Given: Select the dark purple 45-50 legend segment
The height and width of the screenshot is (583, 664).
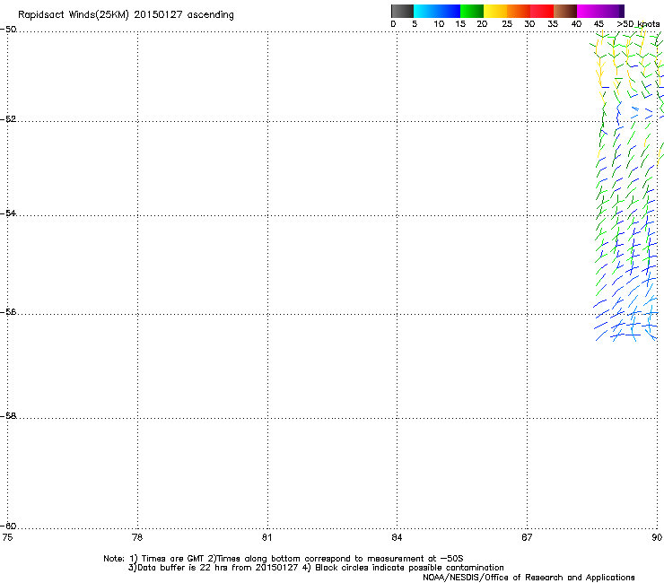Looking at the screenshot, I should click(x=612, y=11).
